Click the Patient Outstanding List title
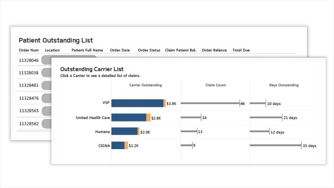Screen dimensions: 334x188 click(56, 41)
